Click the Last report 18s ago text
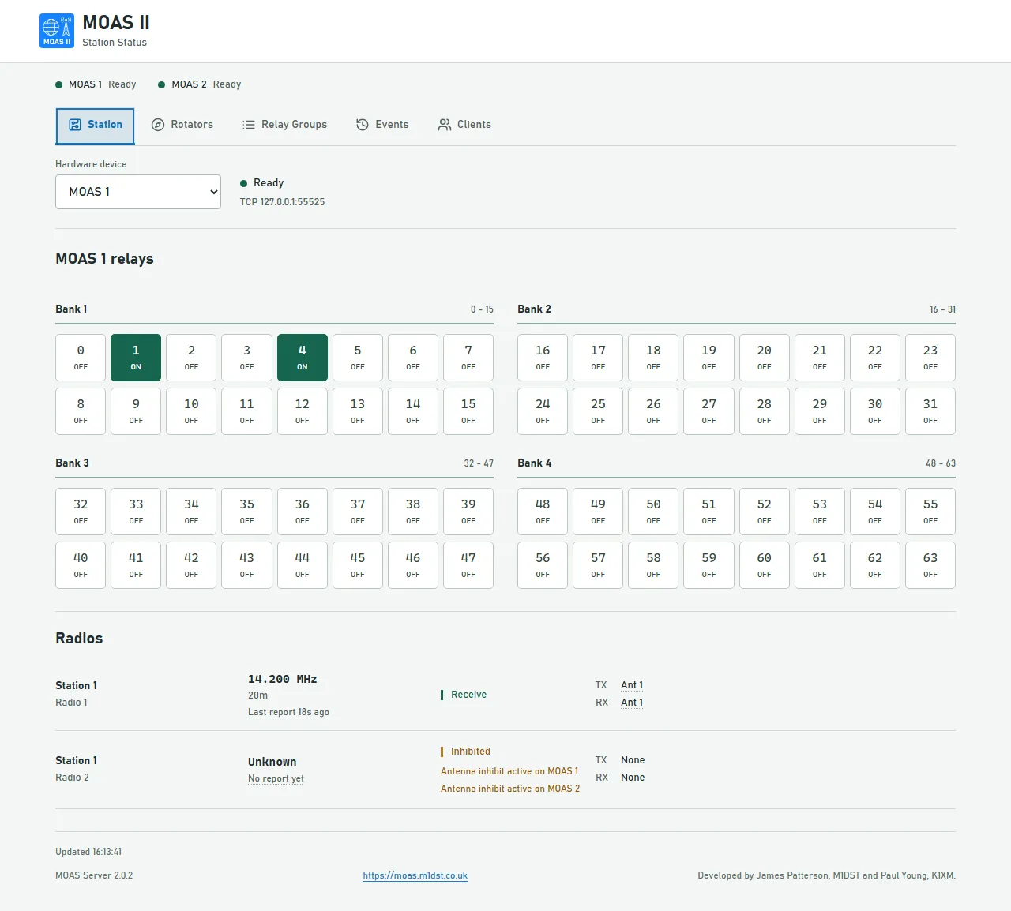 tap(288, 712)
